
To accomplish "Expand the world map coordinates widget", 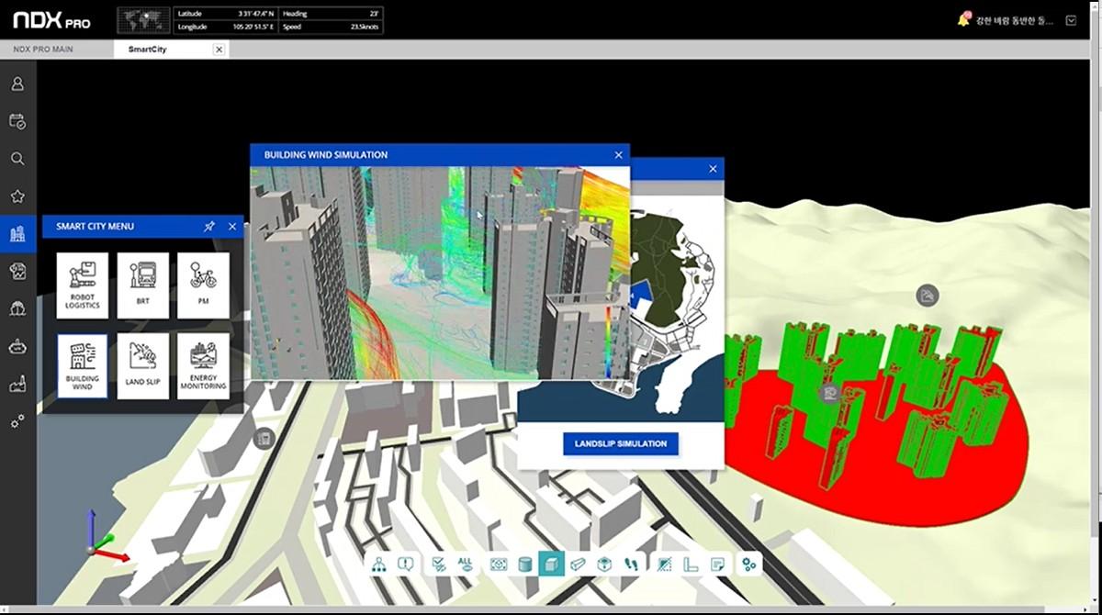I will (144, 20).
